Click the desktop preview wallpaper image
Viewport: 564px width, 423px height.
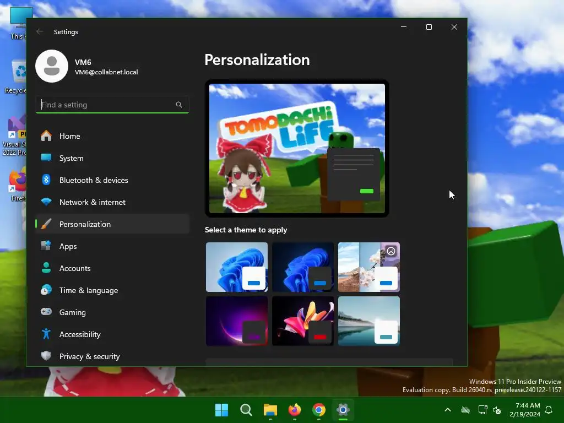(297, 148)
